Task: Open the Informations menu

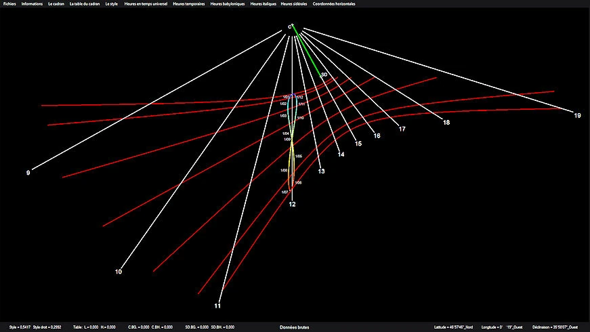Action: coord(31,4)
